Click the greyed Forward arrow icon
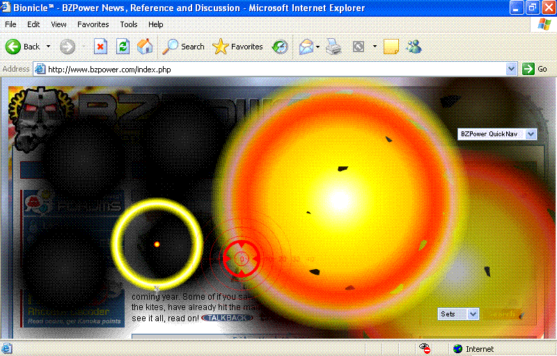This screenshot has height=356, width=557. click(x=68, y=47)
